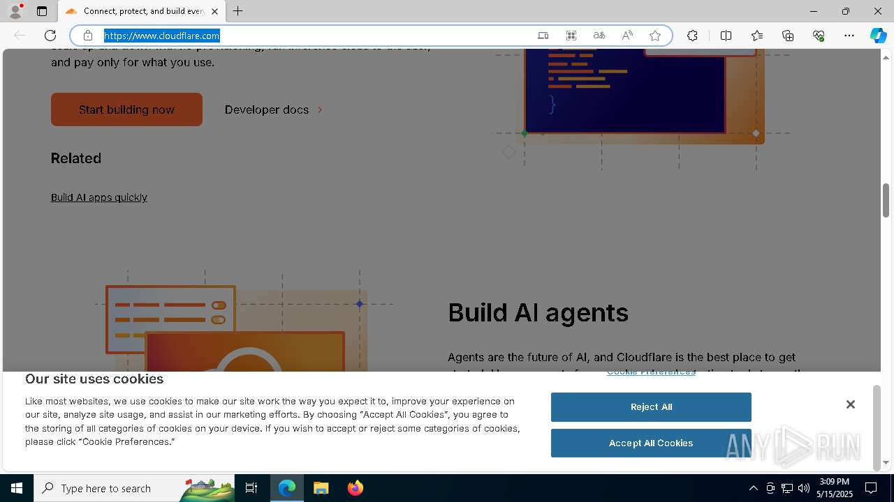Open the screen cast icon in address bar
This screenshot has height=502, width=894.
(543, 36)
